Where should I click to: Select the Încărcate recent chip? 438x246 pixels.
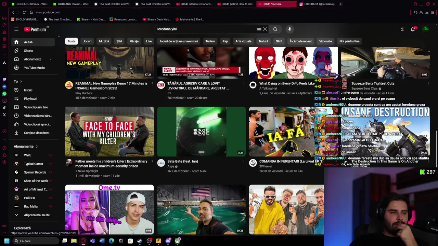301,41
